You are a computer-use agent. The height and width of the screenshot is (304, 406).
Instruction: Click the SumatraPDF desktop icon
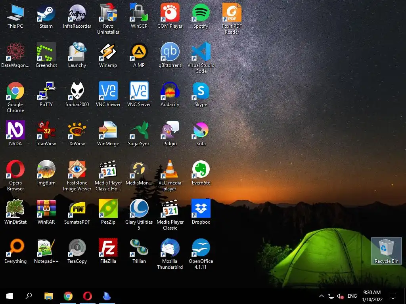pyautogui.click(x=77, y=212)
